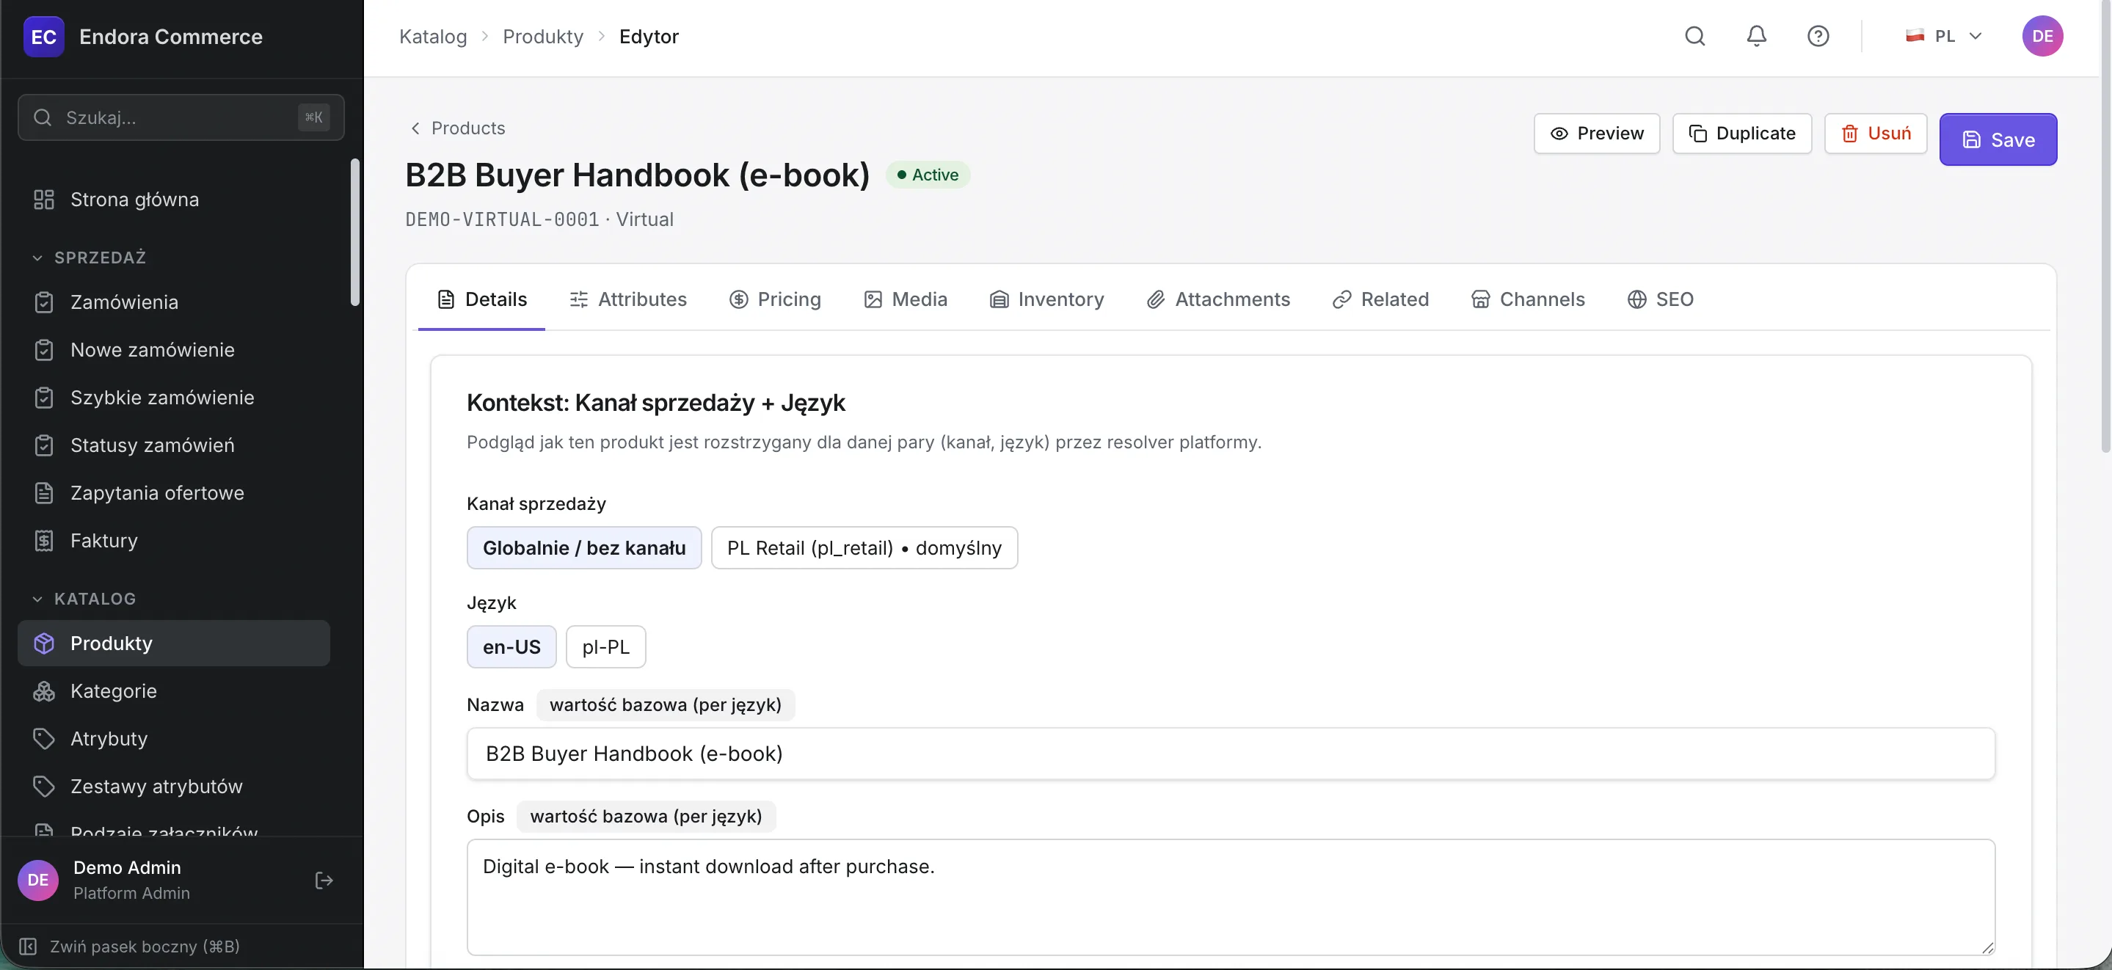This screenshot has width=2112, height=970.
Task: Select Produkty in sidebar
Action: click(174, 643)
